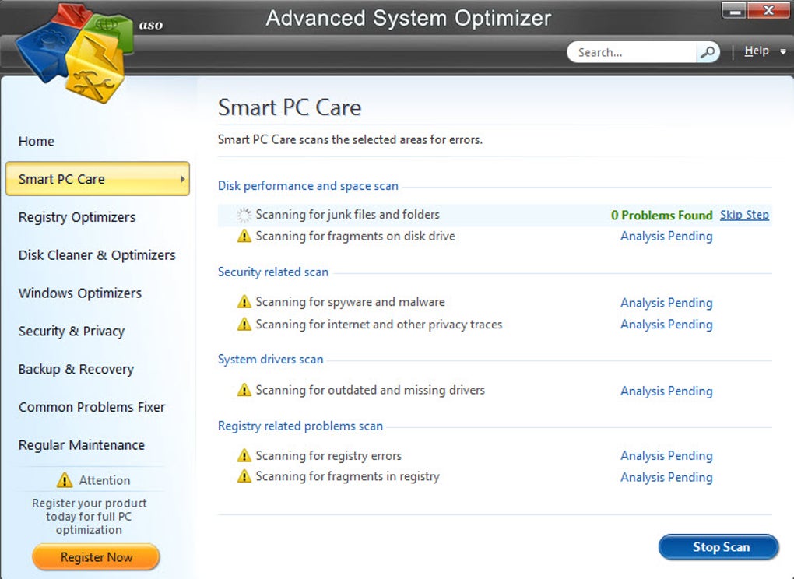Click the Smart PC Care page title
The height and width of the screenshot is (579, 794).
pyautogui.click(x=290, y=107)
